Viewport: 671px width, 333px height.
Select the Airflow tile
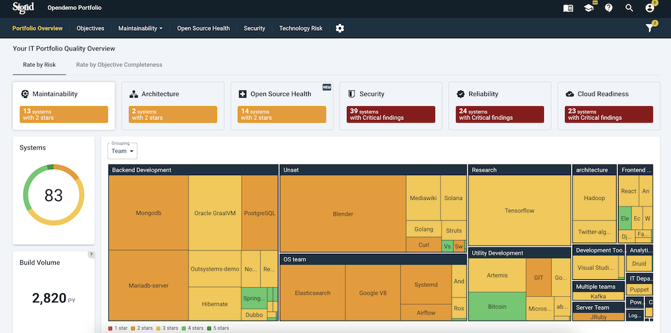(426, 313)
